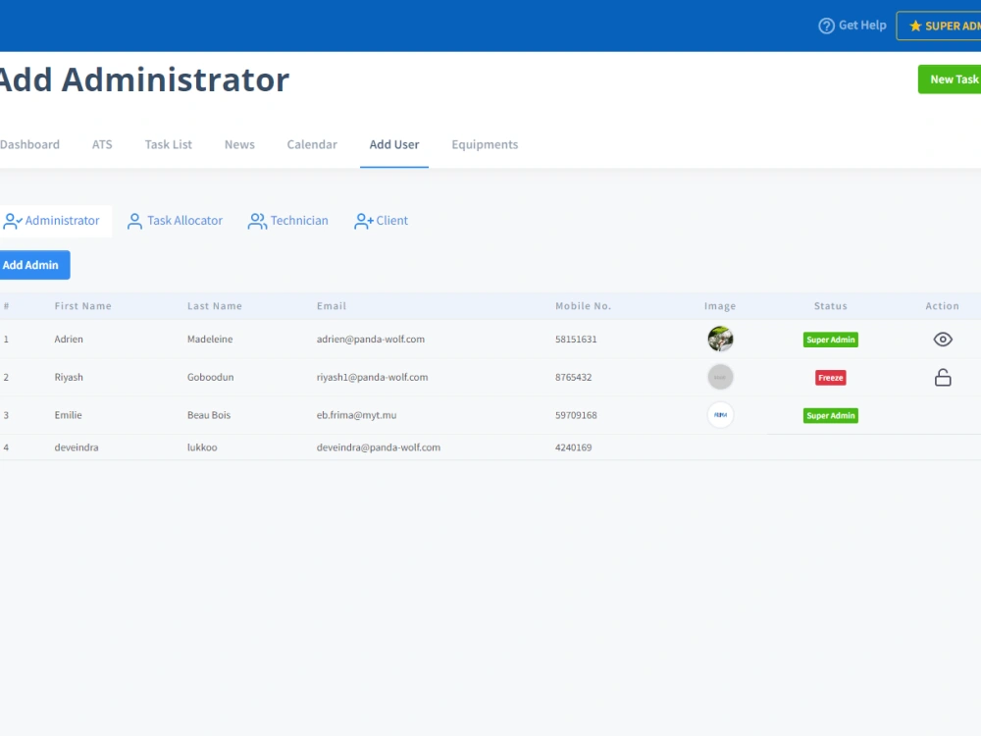Unfreeze Riyash using the unlock icon
Screen dimensions: 981x736
click(942, 378)
